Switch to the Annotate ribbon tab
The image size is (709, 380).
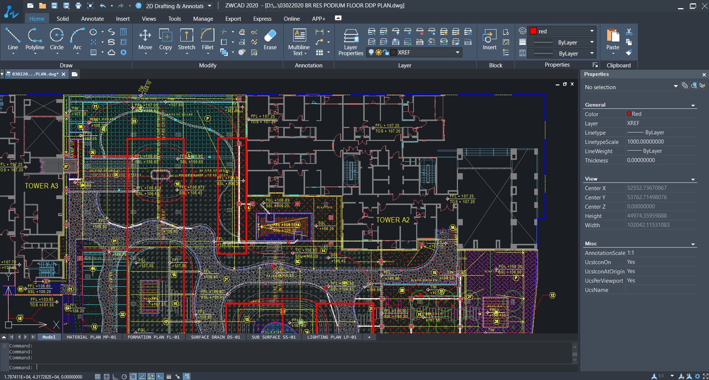(x=93, y=19)
